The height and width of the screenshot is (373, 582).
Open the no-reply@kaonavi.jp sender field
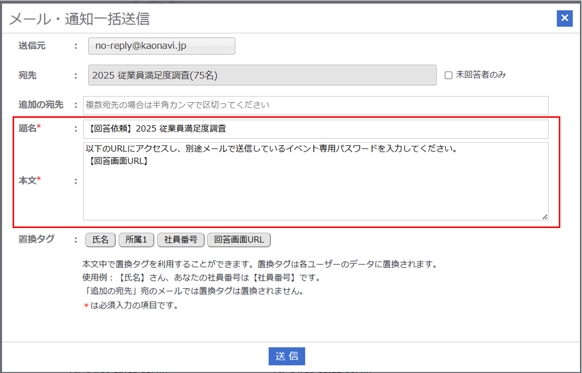pos(161,46)
